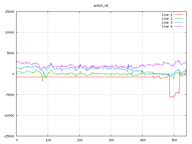Screen dimensions: 192x144
Task: Click the 100 x-axis tick label
Action: (x=48, y=140)
